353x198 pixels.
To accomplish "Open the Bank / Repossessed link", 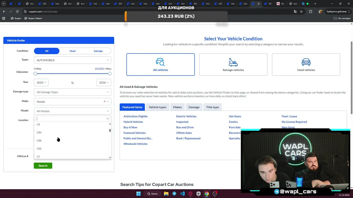I will coord(188,138).
